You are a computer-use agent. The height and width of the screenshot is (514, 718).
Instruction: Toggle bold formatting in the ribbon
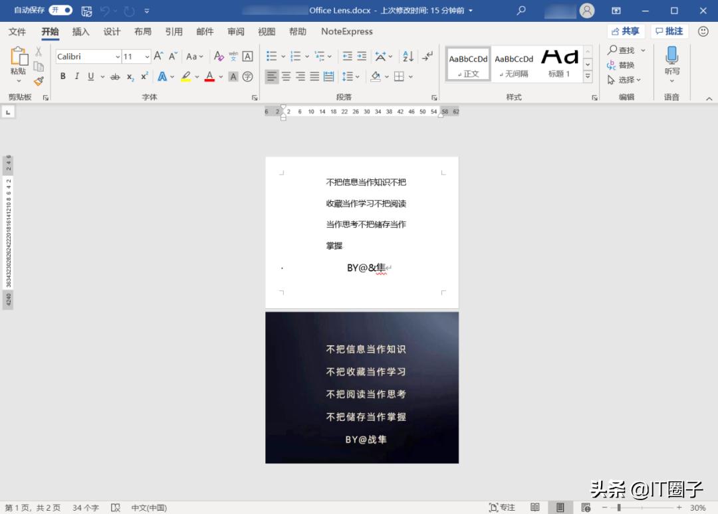(62, 76)
